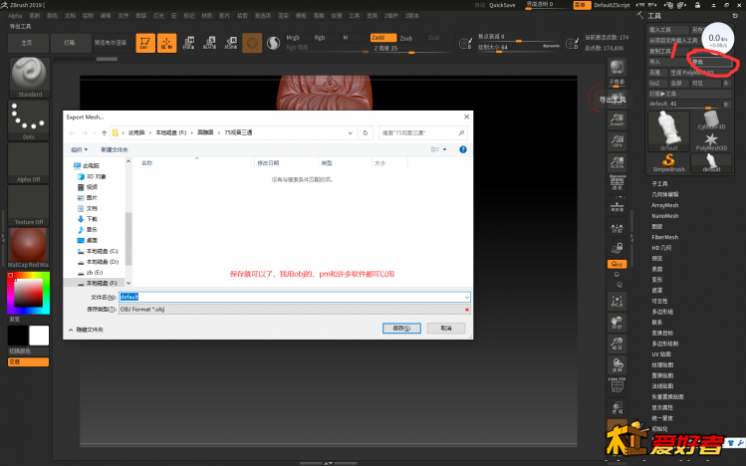
Task: Collapse the Hide Folders toggle in dialog
Action: [x=86, y=330]
